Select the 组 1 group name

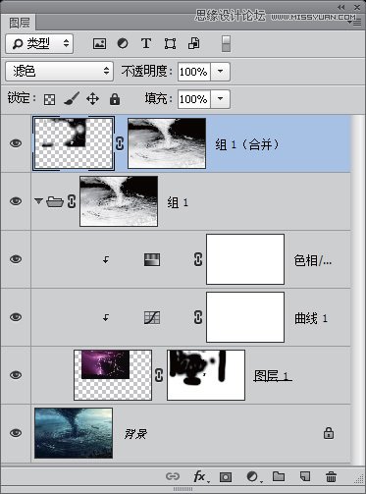[x=178, y=202]
